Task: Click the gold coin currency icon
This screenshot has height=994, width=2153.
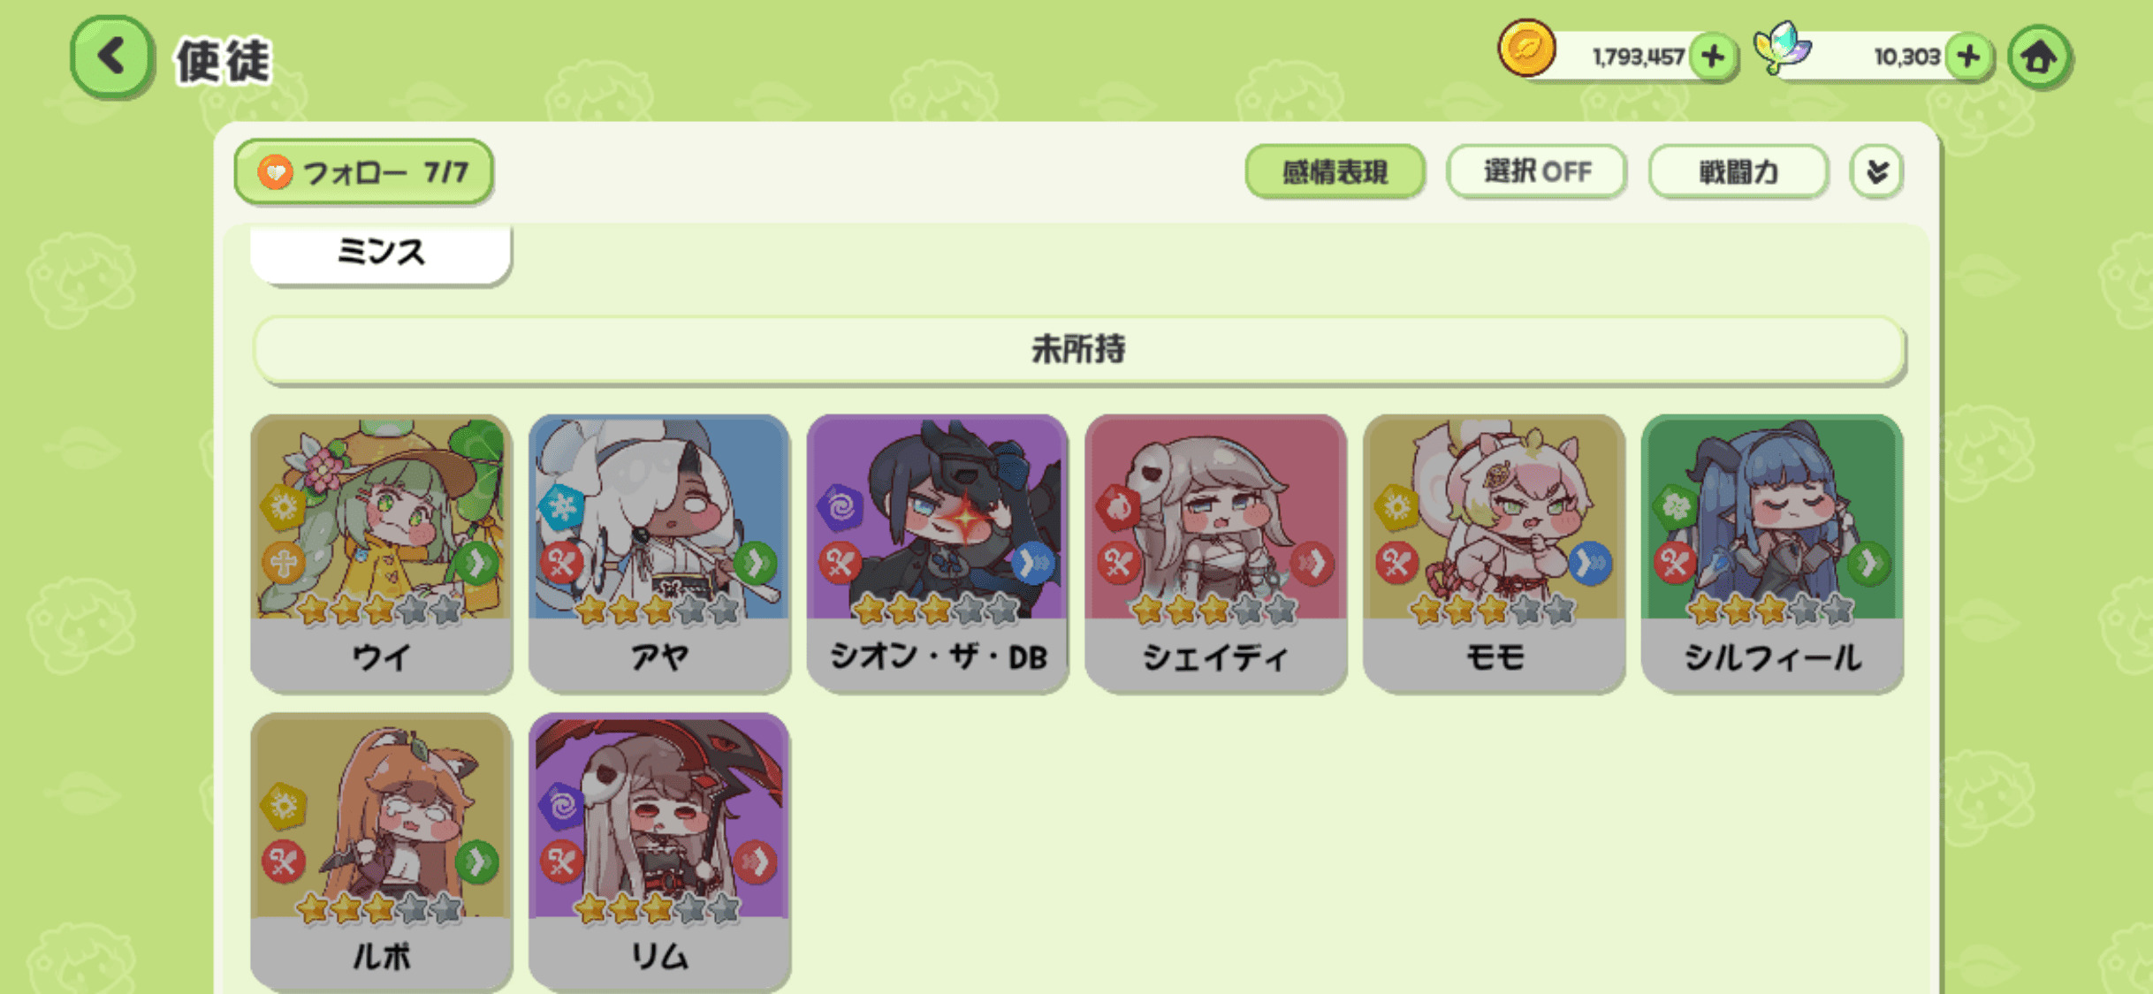Action: [1526, 49]
